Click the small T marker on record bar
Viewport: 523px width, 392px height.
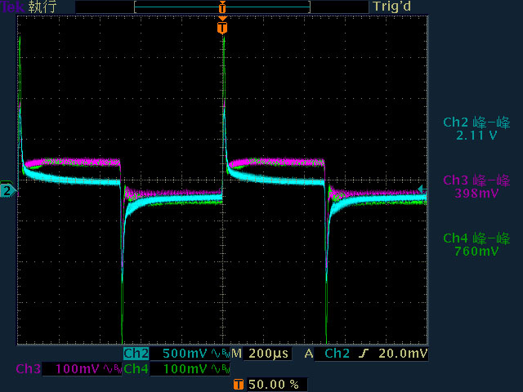222,7
